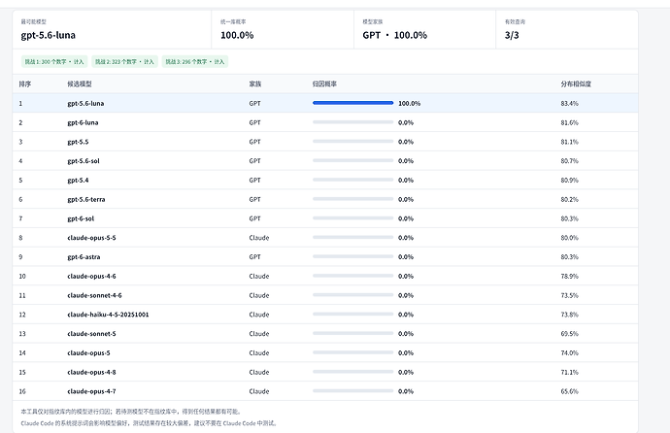670x433 pixels.
Task: Select the 挑战 2: 323 个数字 chip
Action: pos(124,61)
